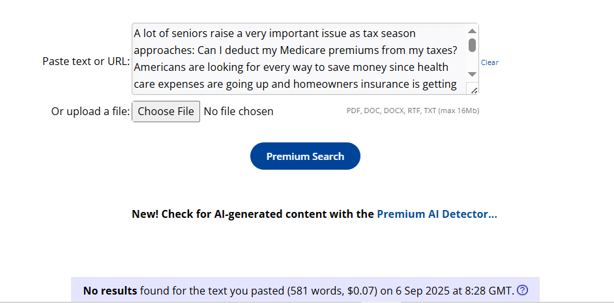This screenshot has width=614, height=303.
Task: Click the text box scrollbar thumb
Action: [473, 45]
